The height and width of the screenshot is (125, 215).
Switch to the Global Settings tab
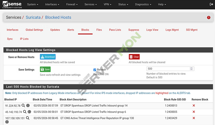pyautogui.click(x=34, y=30)
